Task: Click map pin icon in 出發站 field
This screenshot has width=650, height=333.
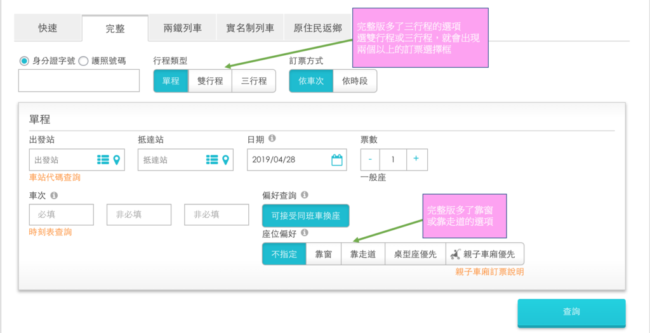Action: (x=117, y=159)
